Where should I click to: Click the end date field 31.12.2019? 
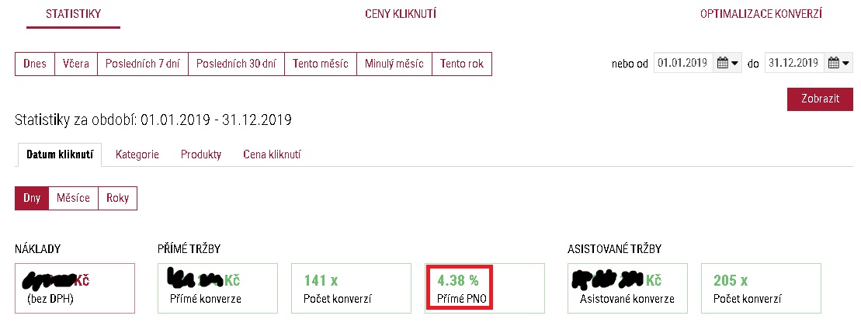tap(794, 63)
